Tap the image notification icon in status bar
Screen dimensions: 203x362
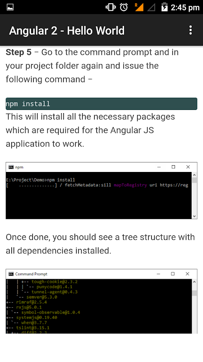coord(10,7)
